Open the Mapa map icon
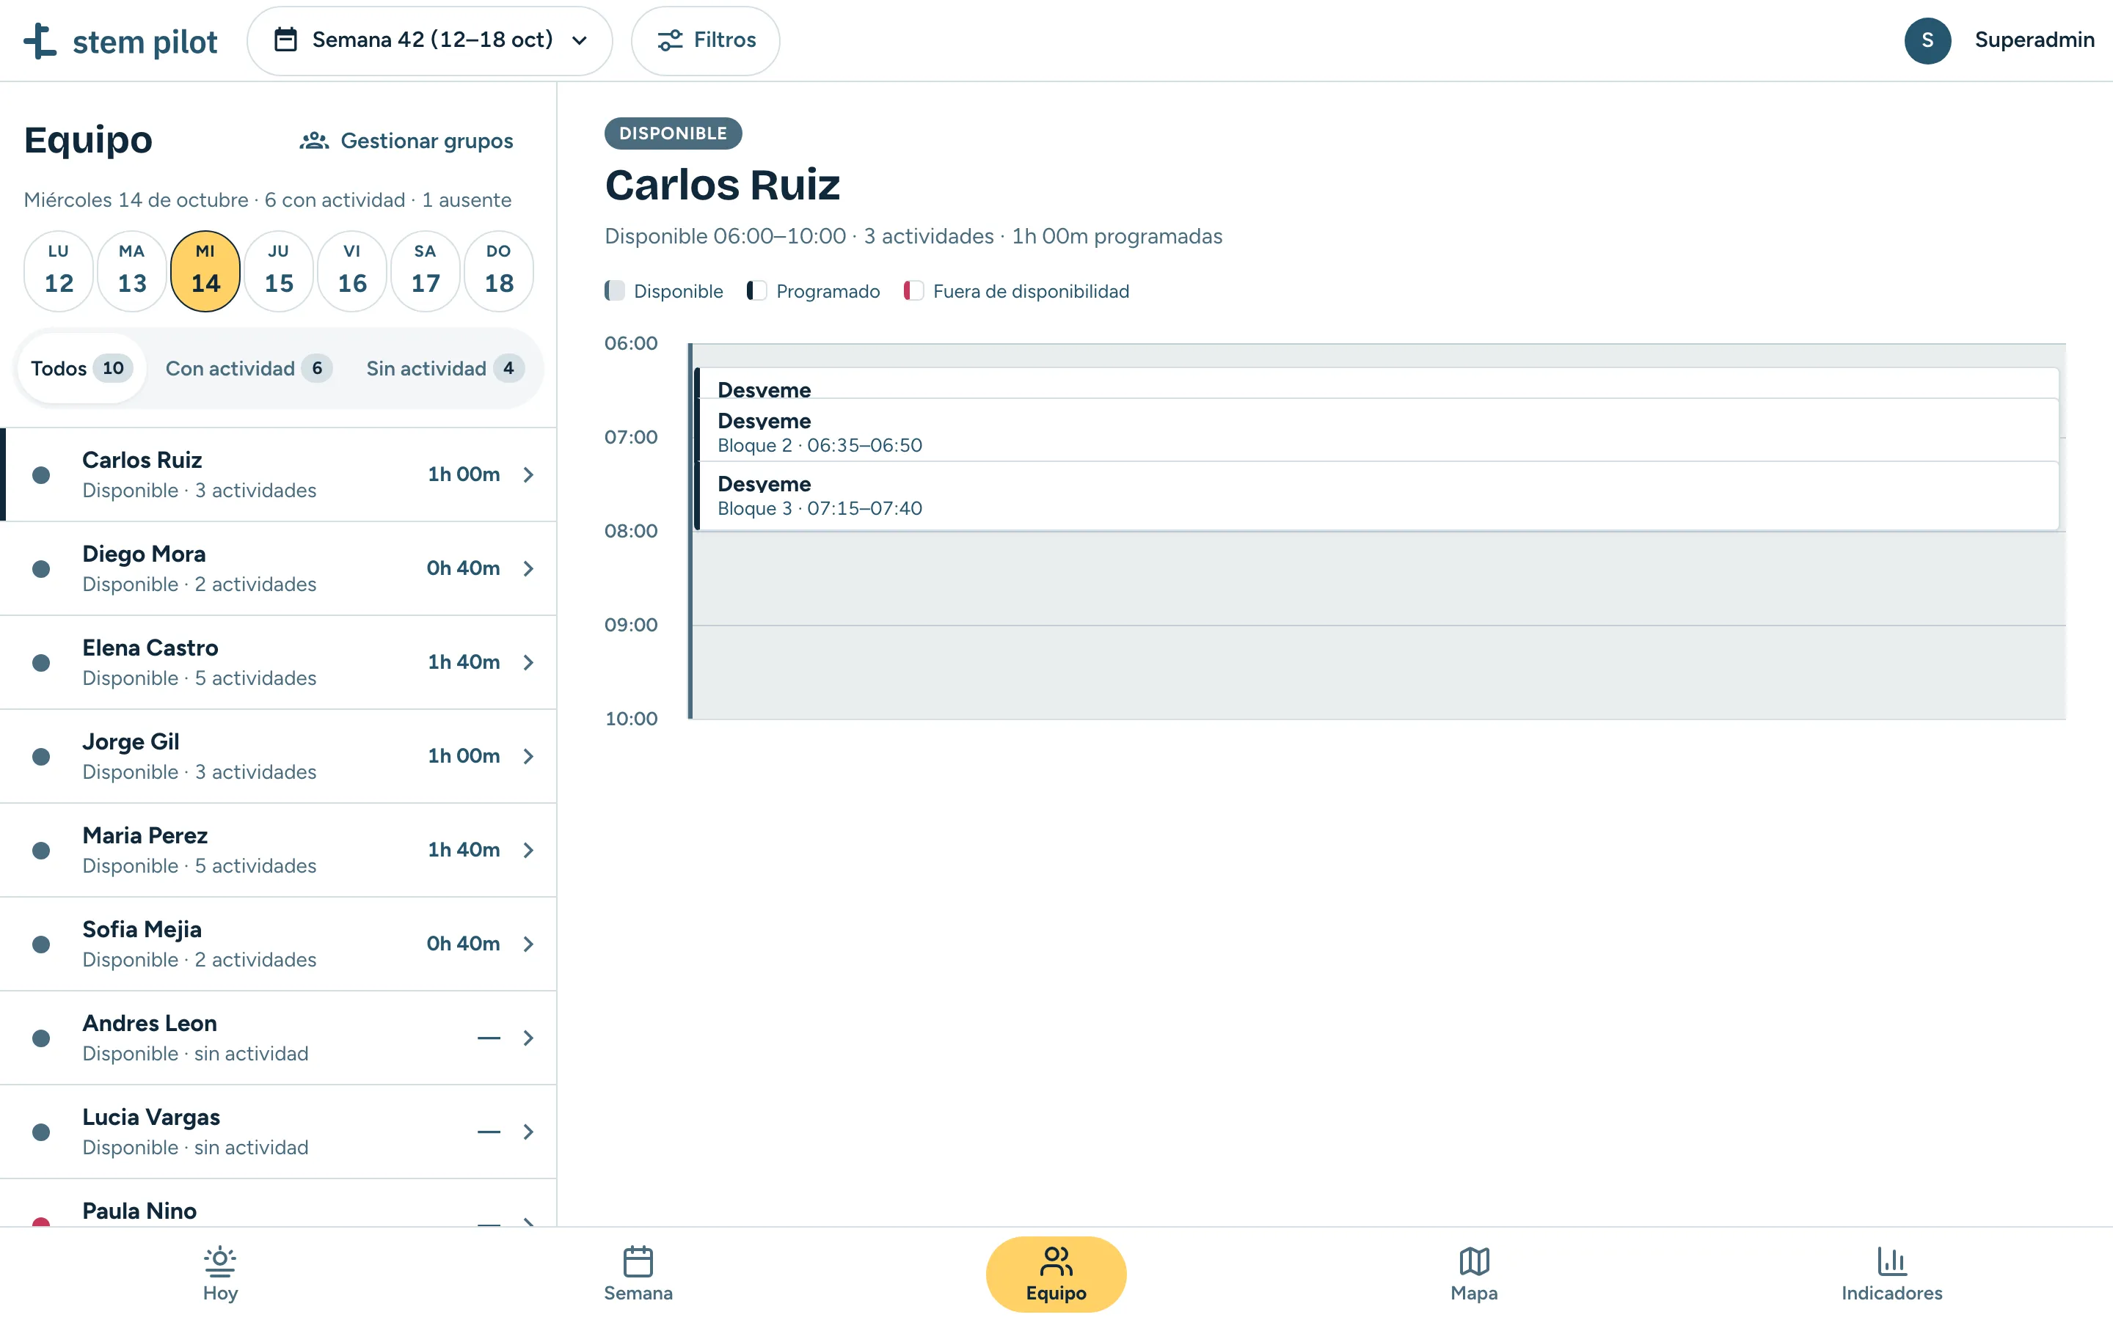 tap(1474, 1261)
